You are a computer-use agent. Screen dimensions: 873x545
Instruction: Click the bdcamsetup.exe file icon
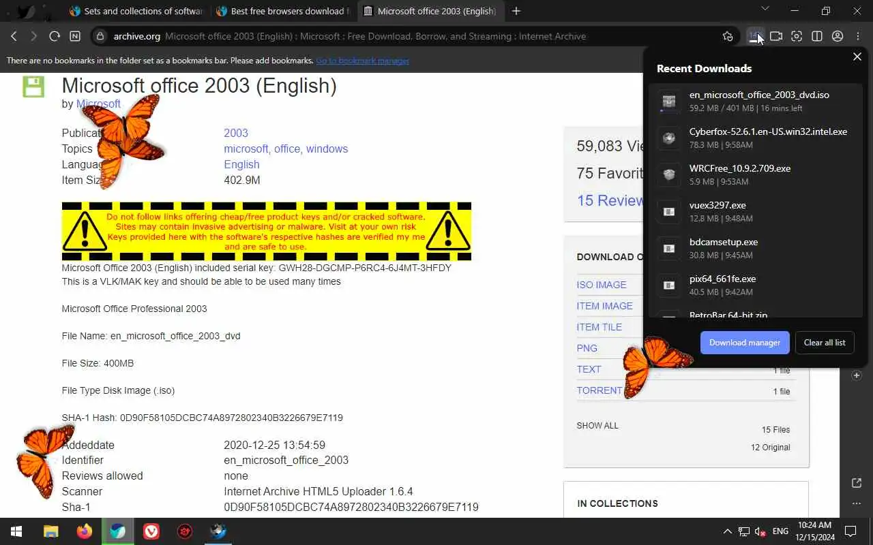tap(669, 249)
